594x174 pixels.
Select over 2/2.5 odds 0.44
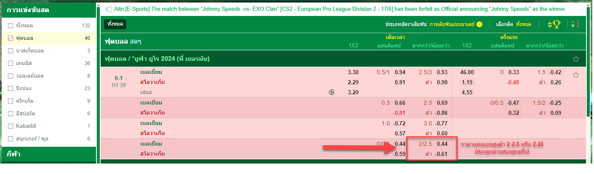coord(441,144)
